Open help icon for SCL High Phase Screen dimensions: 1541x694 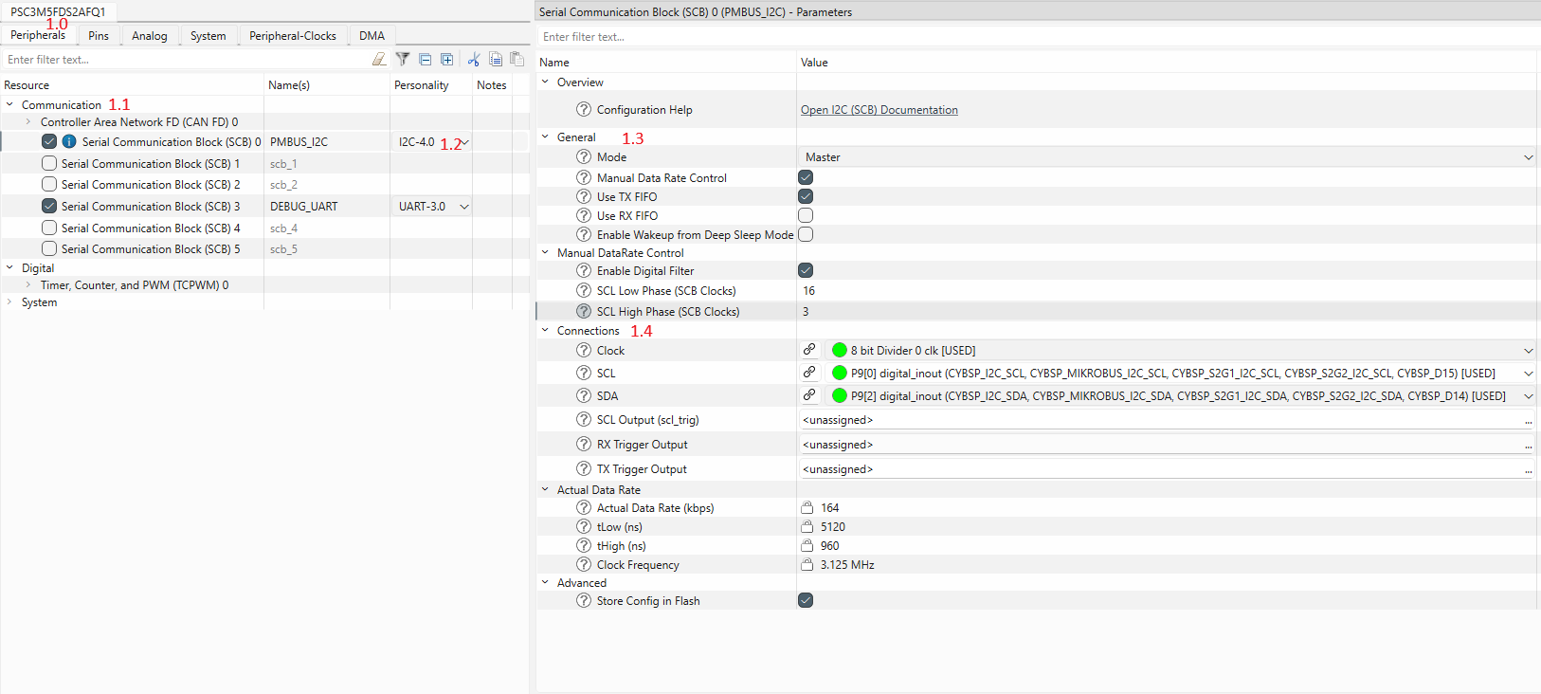pyautogui.click(x=584, y=311)
